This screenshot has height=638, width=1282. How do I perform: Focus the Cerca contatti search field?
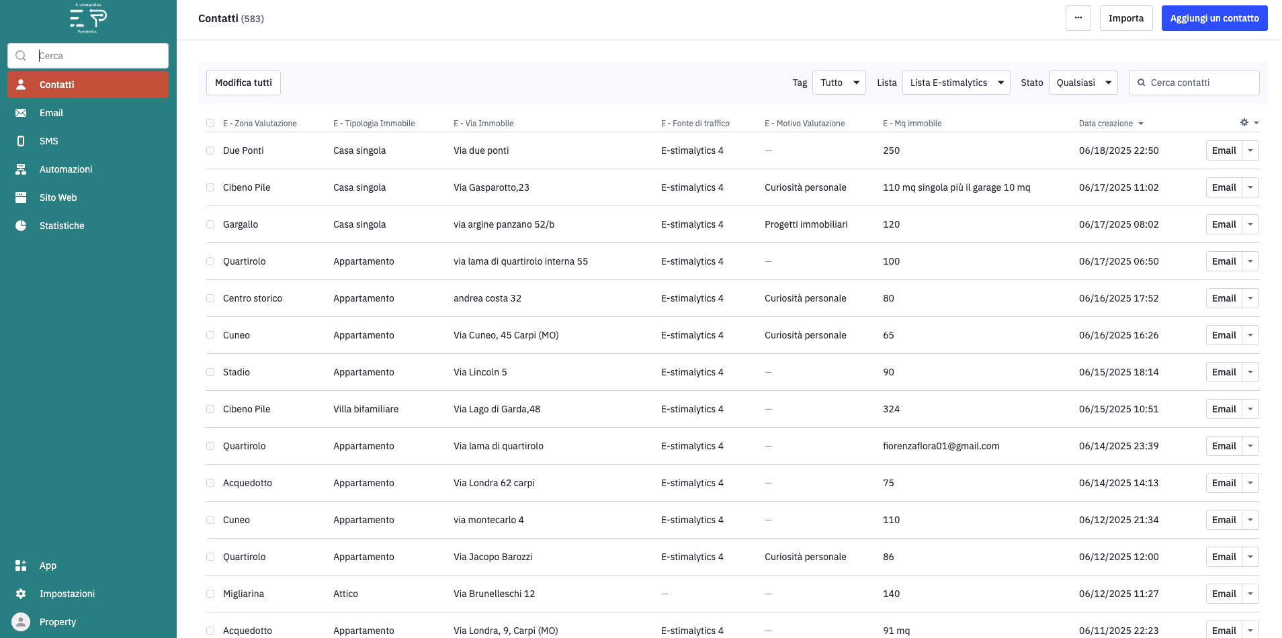click(x=1200, y=83)
